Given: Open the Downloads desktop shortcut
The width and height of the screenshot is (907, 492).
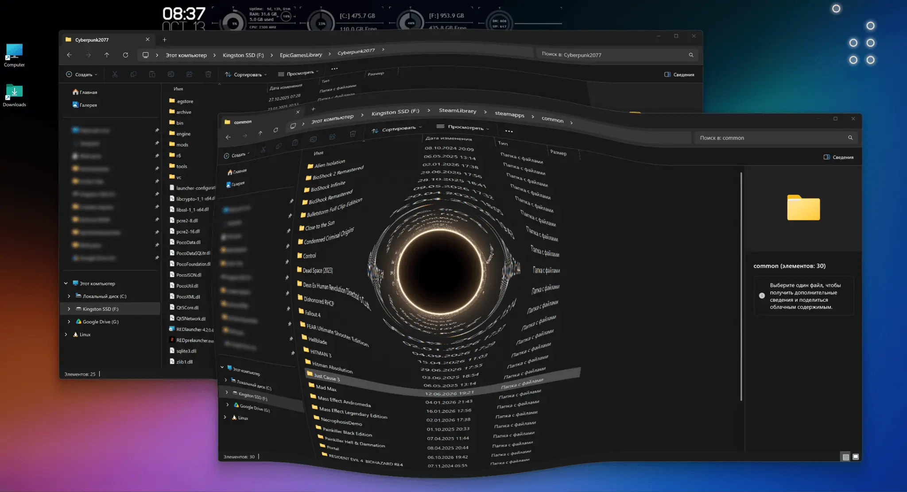Looking at the screenshot, I should click(14, 95).
